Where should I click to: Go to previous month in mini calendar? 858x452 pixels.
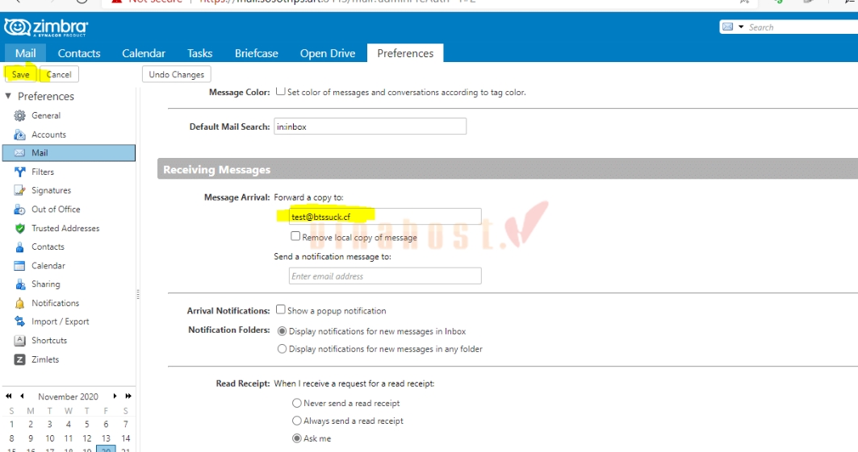click(x=22, y=396)
